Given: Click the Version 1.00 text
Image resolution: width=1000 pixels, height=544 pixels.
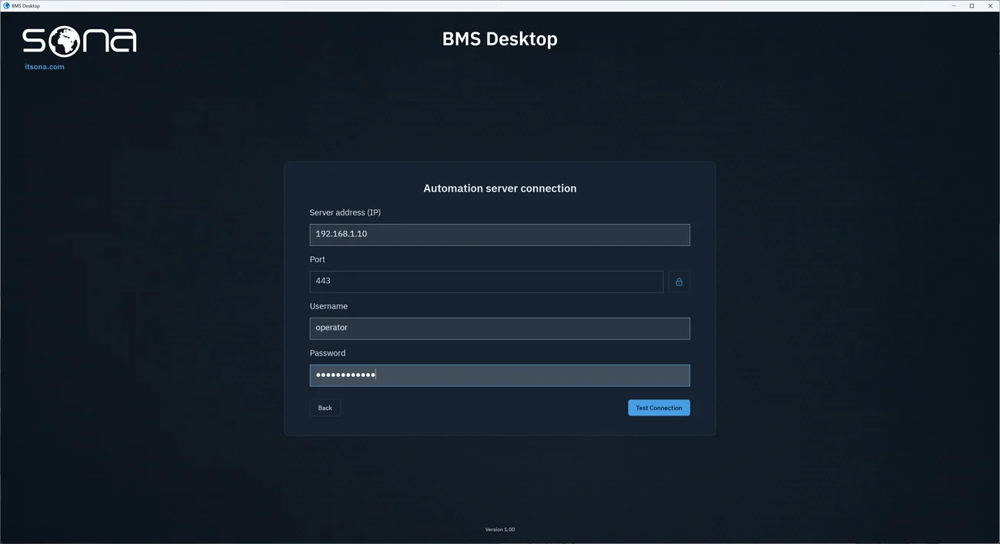Looking at the screenshot, I should 500,529.
